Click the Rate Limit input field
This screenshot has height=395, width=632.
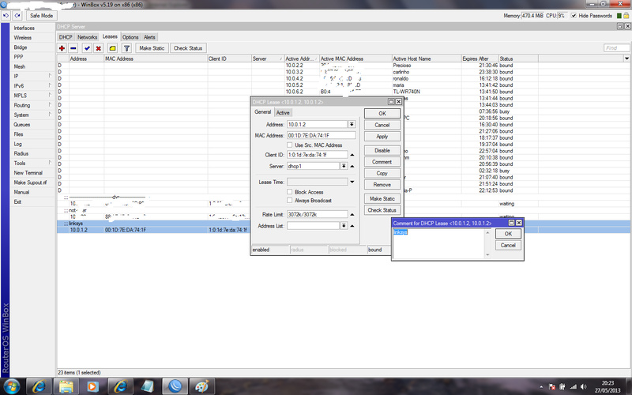coord(318,214)
